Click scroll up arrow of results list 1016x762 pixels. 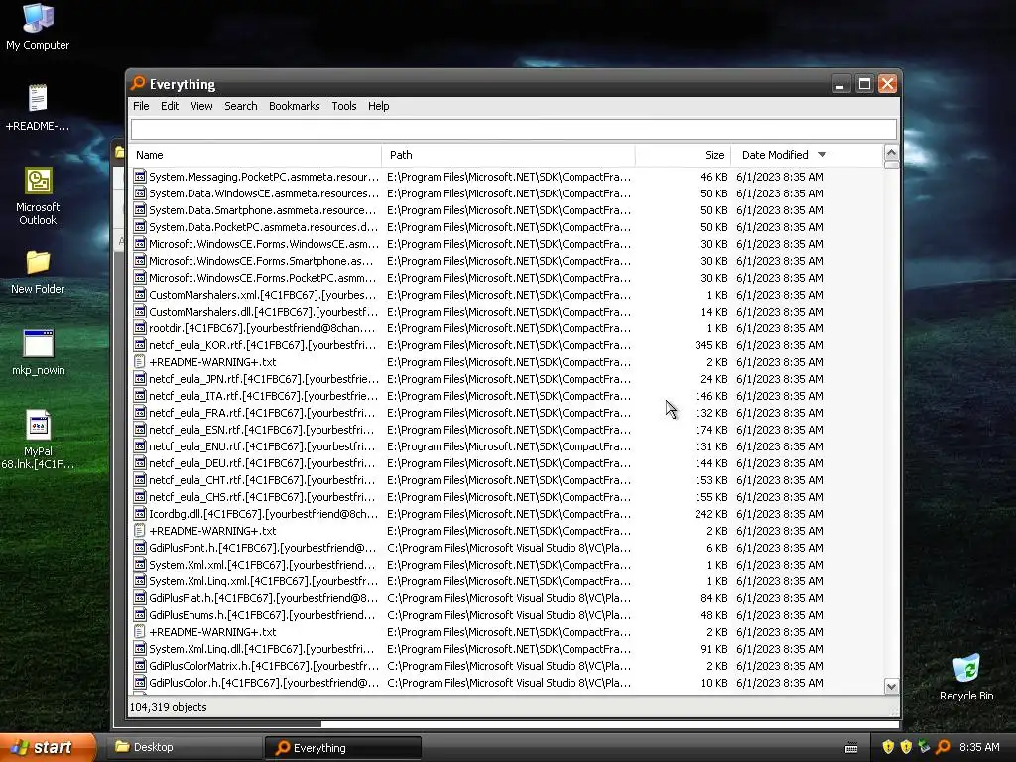pos(891,153)
